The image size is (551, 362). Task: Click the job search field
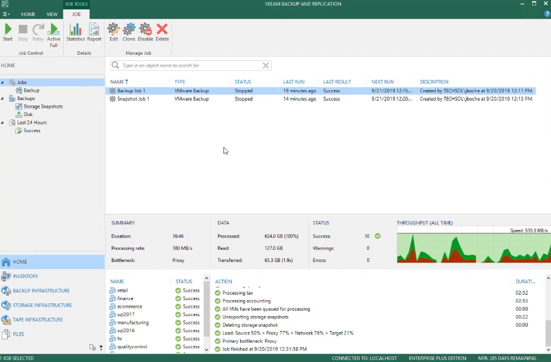(191, 66)
